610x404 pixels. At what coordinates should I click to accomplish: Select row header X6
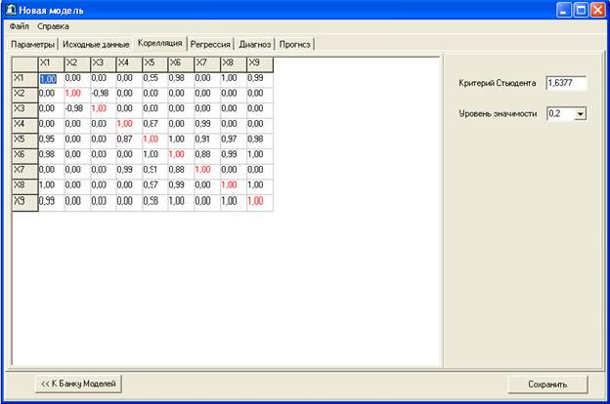pos(24,156)
